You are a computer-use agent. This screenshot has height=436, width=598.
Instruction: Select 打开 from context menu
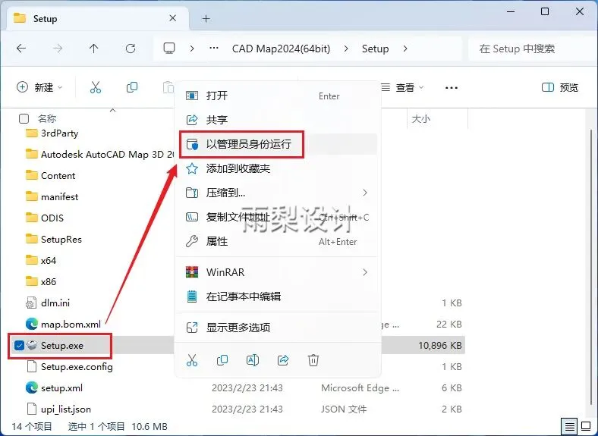point(278,96)
